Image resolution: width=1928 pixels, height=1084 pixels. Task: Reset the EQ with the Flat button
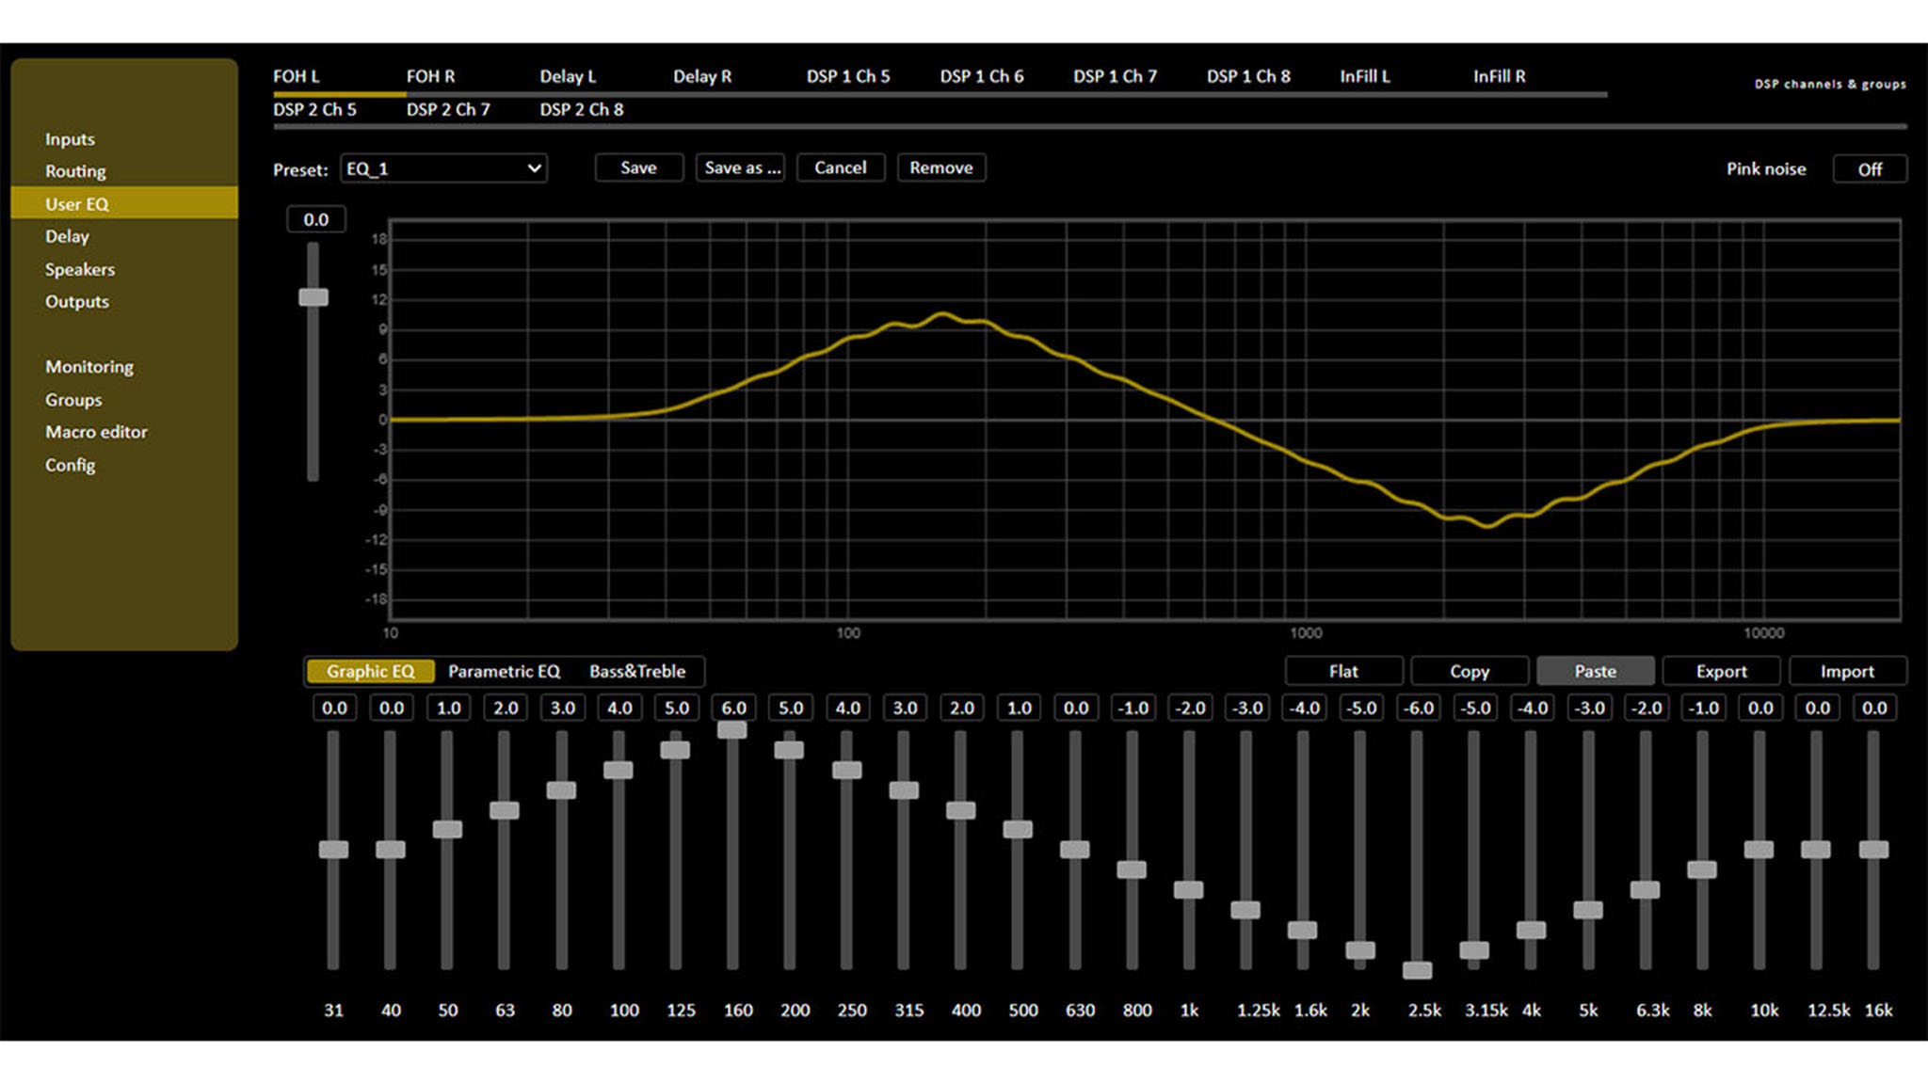[x=1343, y=671]
